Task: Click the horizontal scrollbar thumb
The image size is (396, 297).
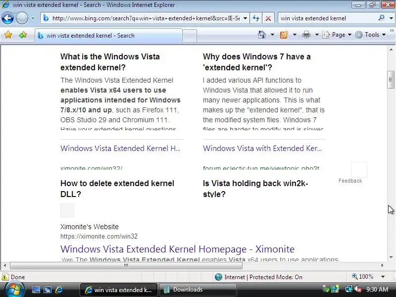Action: point(126,265)
